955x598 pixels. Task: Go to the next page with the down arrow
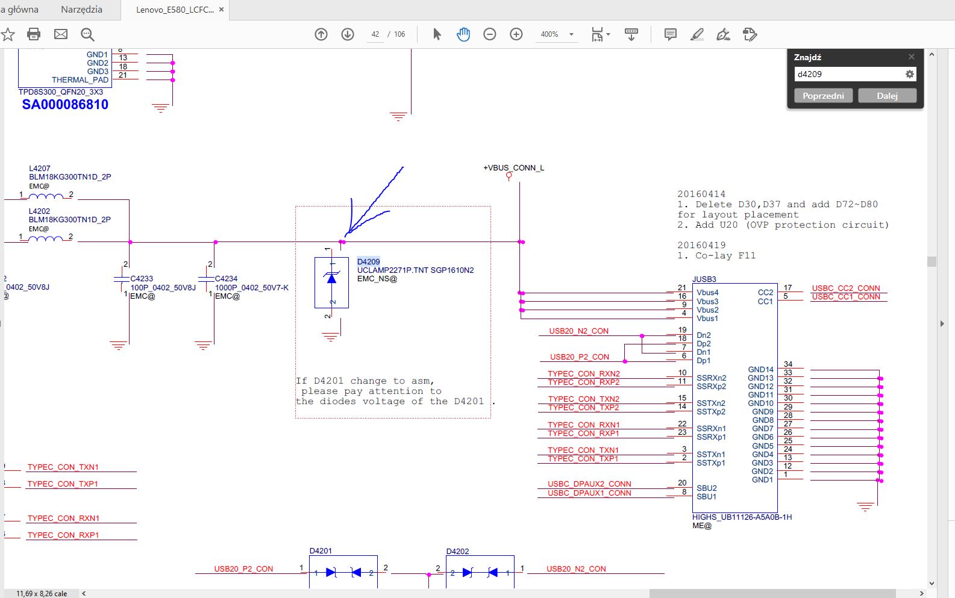tap(348, 34)
